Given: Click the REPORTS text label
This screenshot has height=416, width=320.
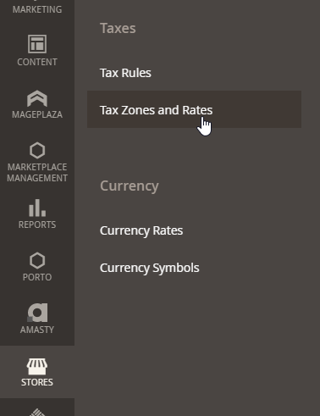Looking at the screenshot, I should [x=37, y=225].
